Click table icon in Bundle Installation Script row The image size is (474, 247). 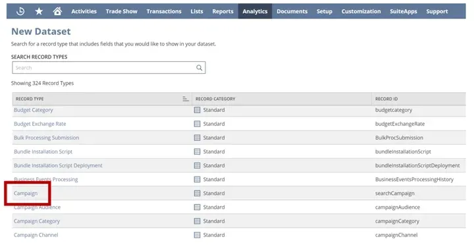[197, 151]
